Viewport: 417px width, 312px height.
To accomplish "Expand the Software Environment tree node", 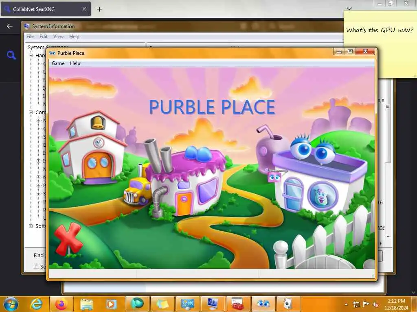I will [31, 226].
